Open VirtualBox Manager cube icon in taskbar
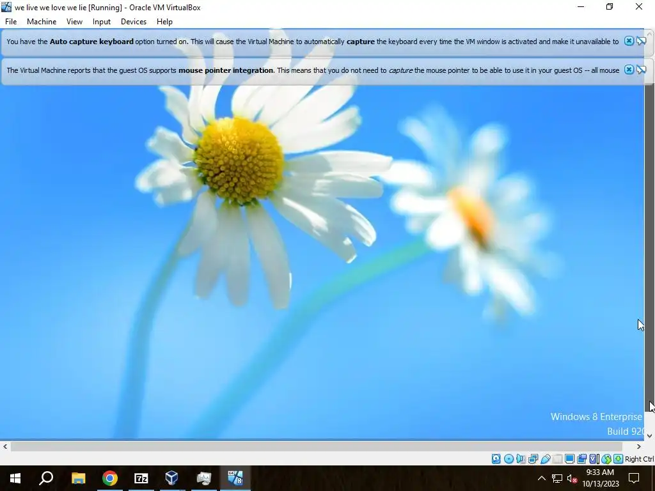The width and height of the screenshot is (655, 491). coord(172,478)
